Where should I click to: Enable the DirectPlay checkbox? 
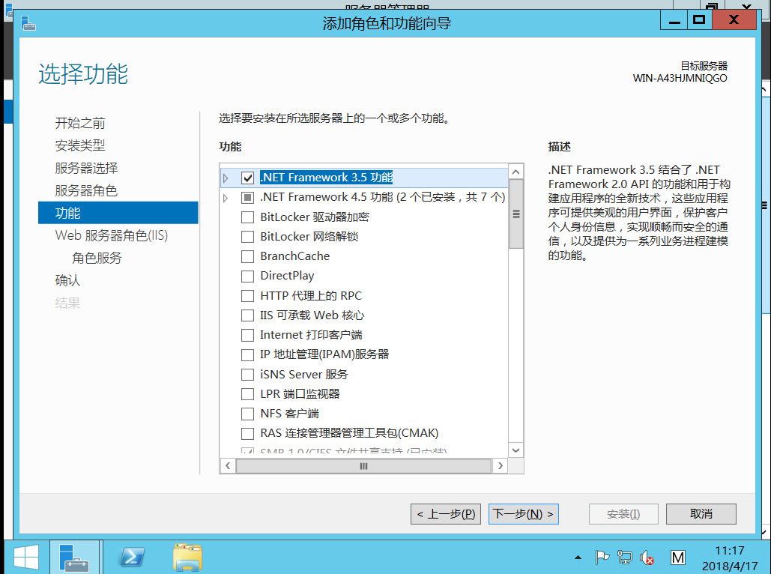pyautogui.click(x=248, y=276)
